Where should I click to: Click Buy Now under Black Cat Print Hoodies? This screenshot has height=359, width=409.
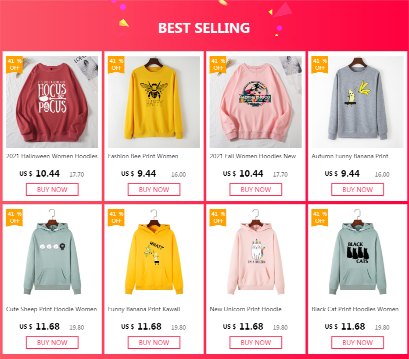(x=358, y=342)
